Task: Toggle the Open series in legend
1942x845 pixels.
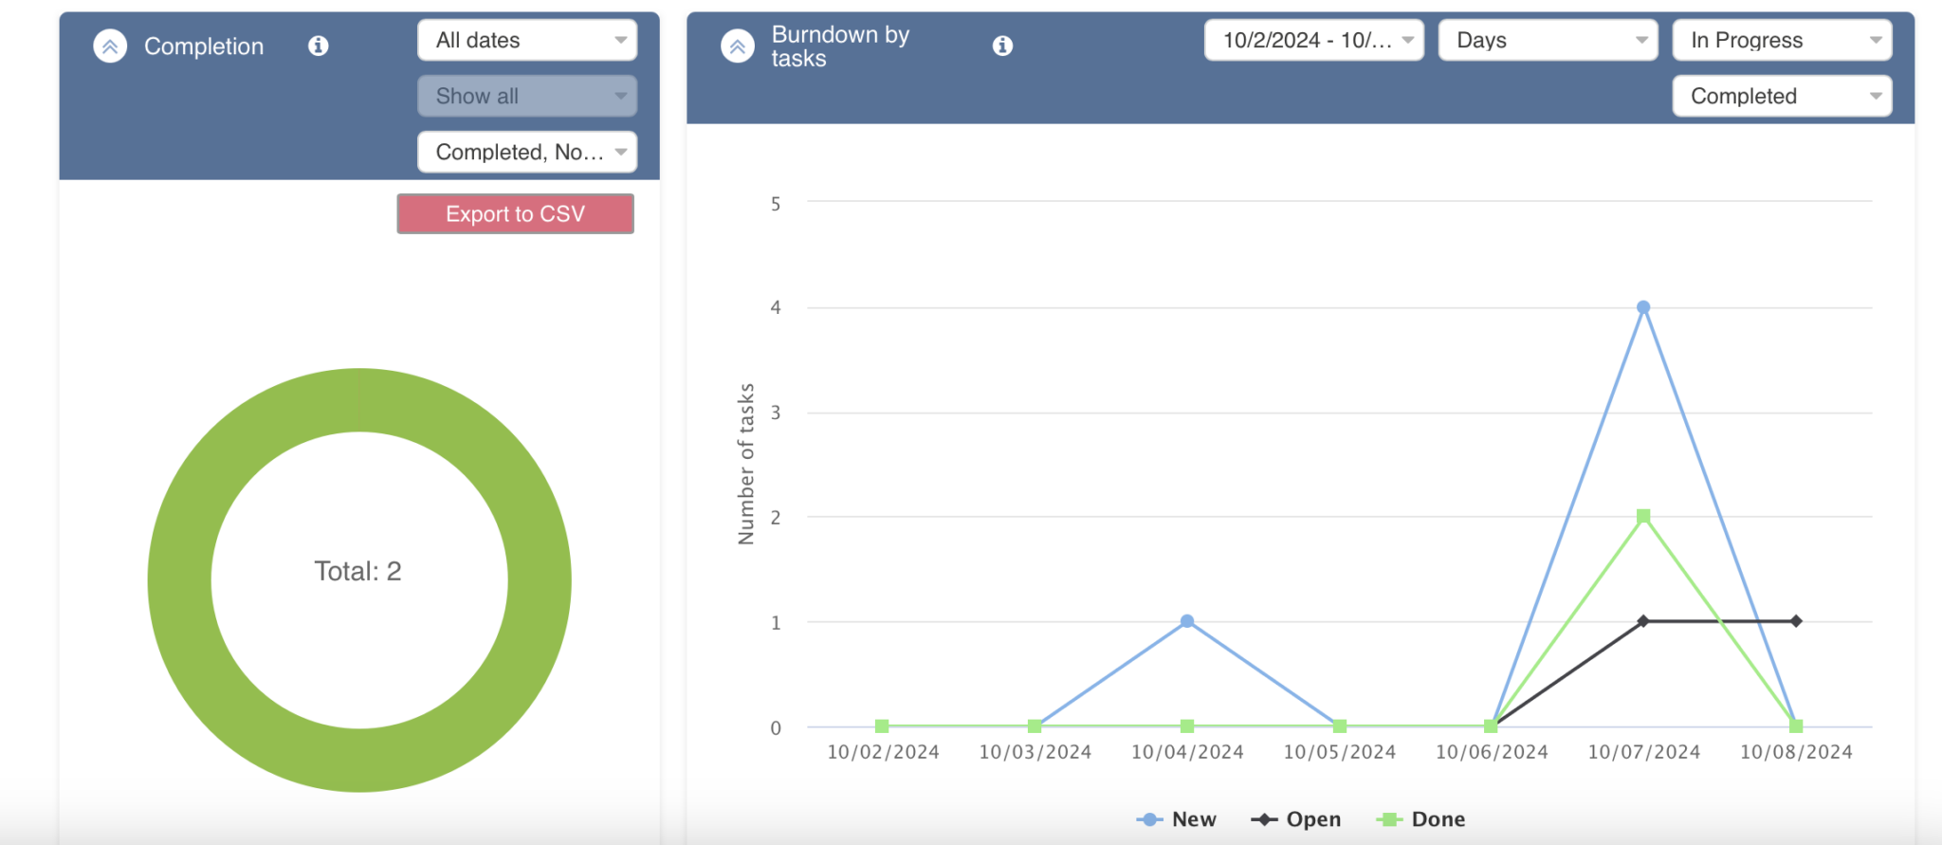Action: click(x=1296, y=819)
